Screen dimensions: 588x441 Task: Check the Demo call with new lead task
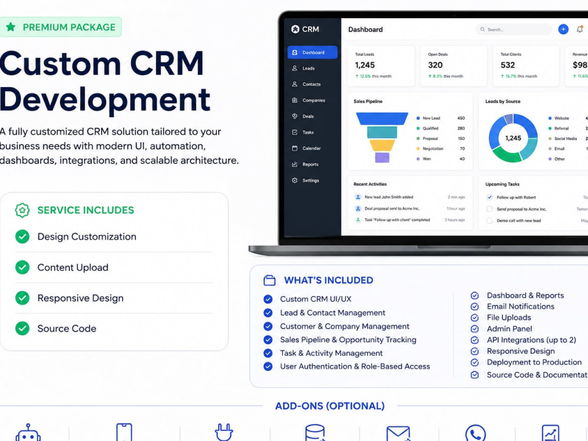tap(489, 220)
